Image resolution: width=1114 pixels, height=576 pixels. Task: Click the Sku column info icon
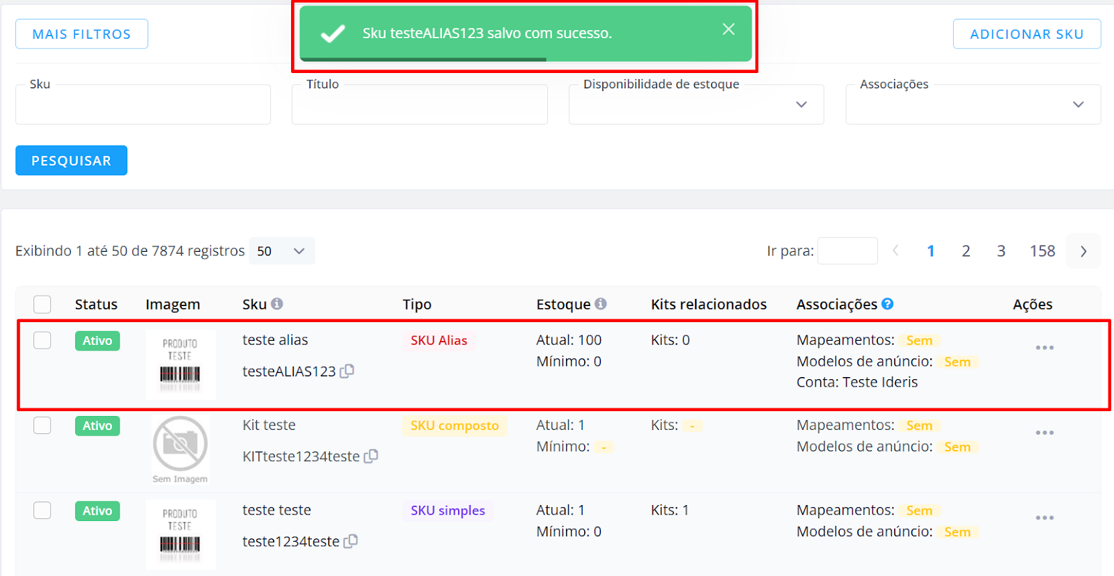[277, 304]
